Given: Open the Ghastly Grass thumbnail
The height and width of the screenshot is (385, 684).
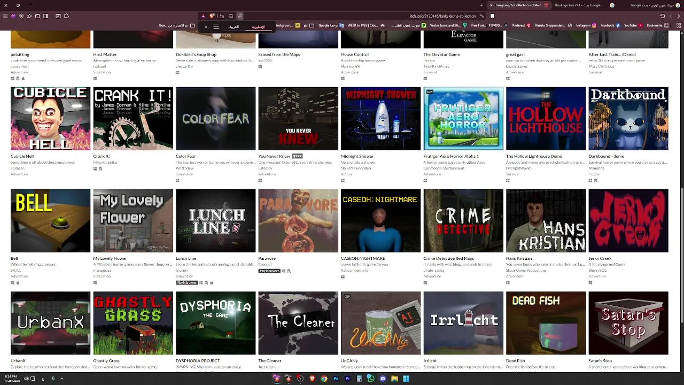Looking at the screenshot, I should (x=133, y=323).
